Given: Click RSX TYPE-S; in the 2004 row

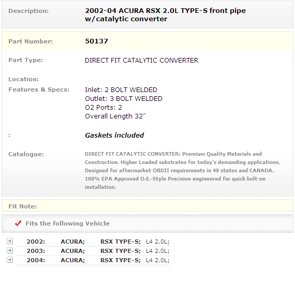Looking at the screenshot, I should tap(121, 260).
